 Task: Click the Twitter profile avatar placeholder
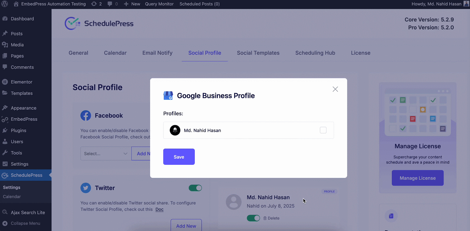click(234, 202)
